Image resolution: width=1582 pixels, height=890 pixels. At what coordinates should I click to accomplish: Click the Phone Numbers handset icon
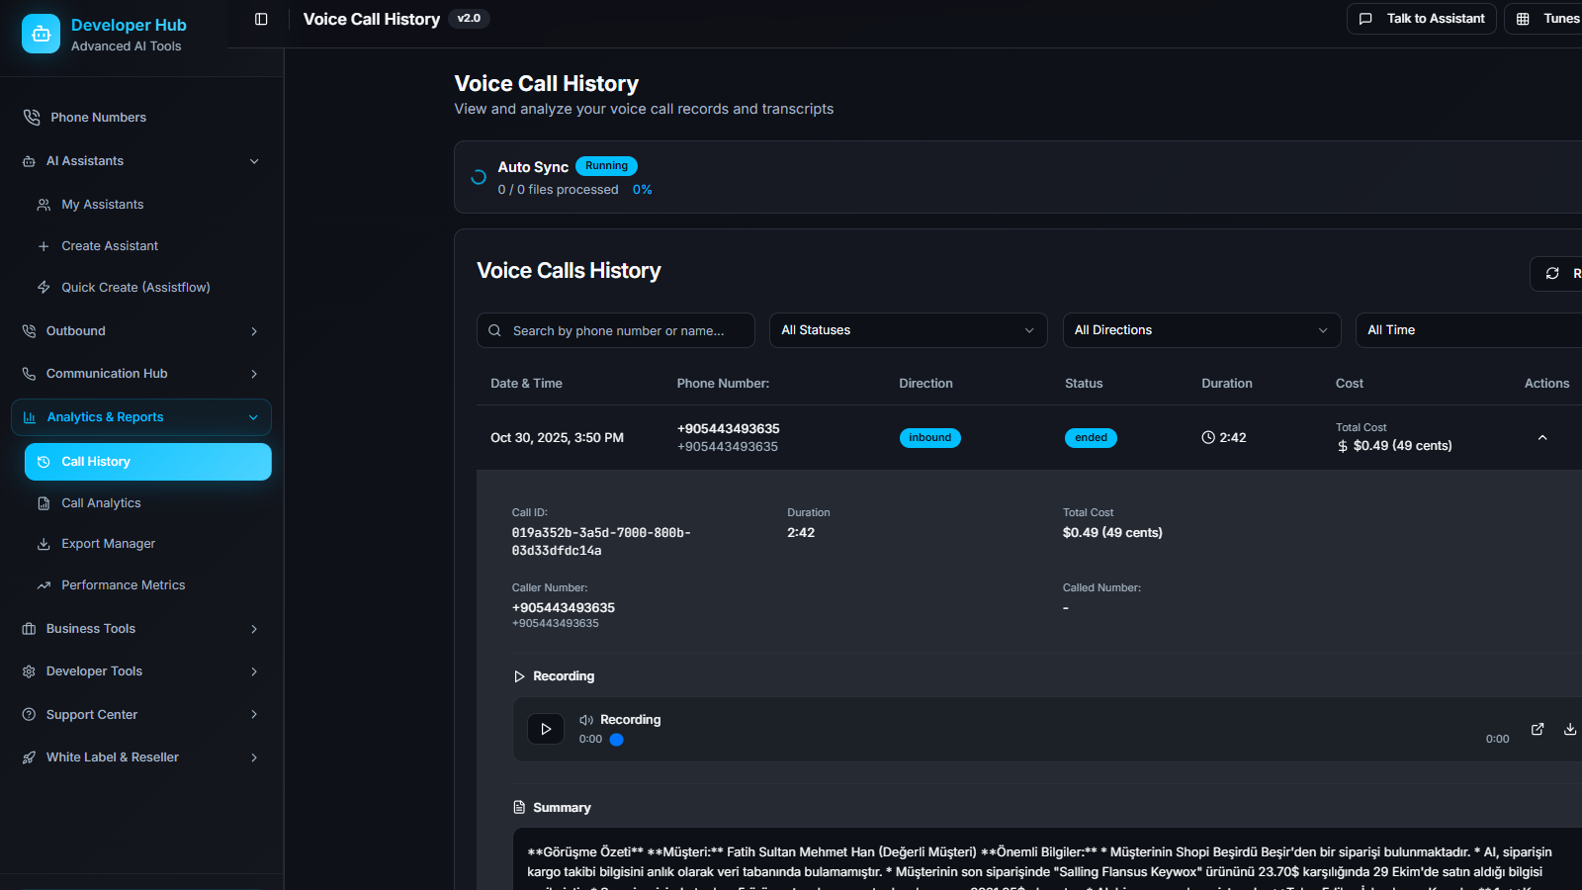point(32,117)
